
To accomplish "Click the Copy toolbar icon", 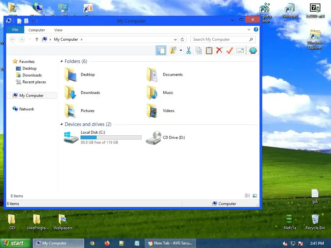I will coord(199,50).
